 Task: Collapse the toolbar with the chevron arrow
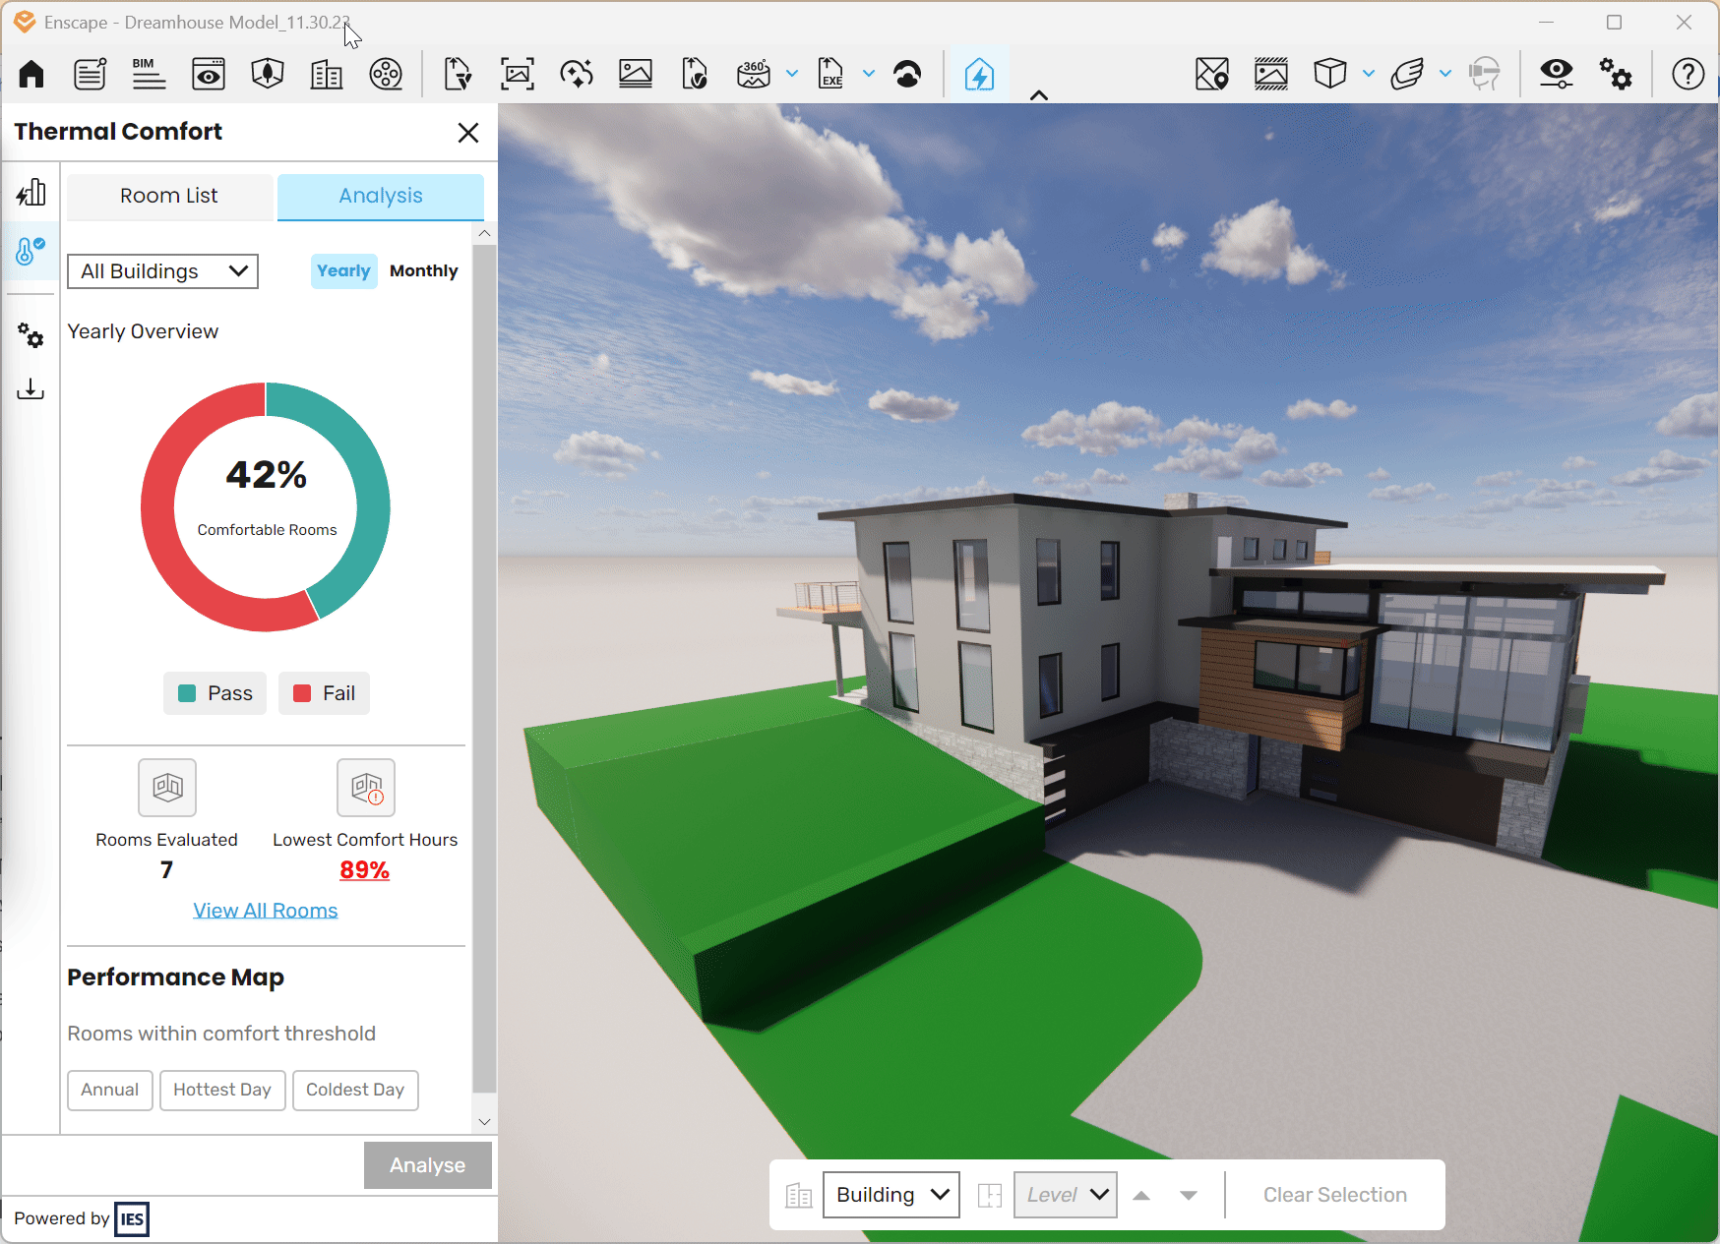(1039, 95)
